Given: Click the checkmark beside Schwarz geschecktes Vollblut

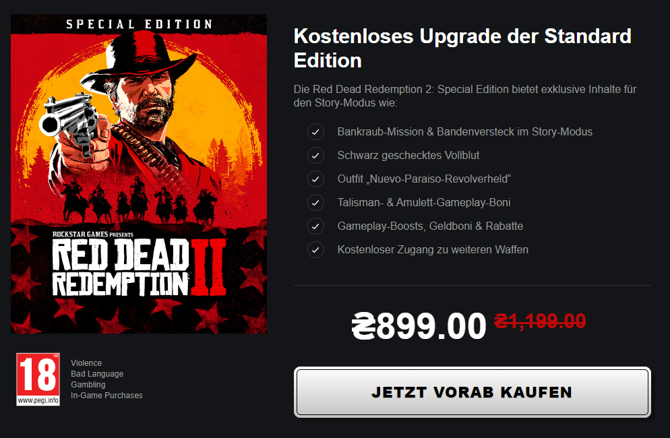Looking at the screenshot, I should [315, 156].
